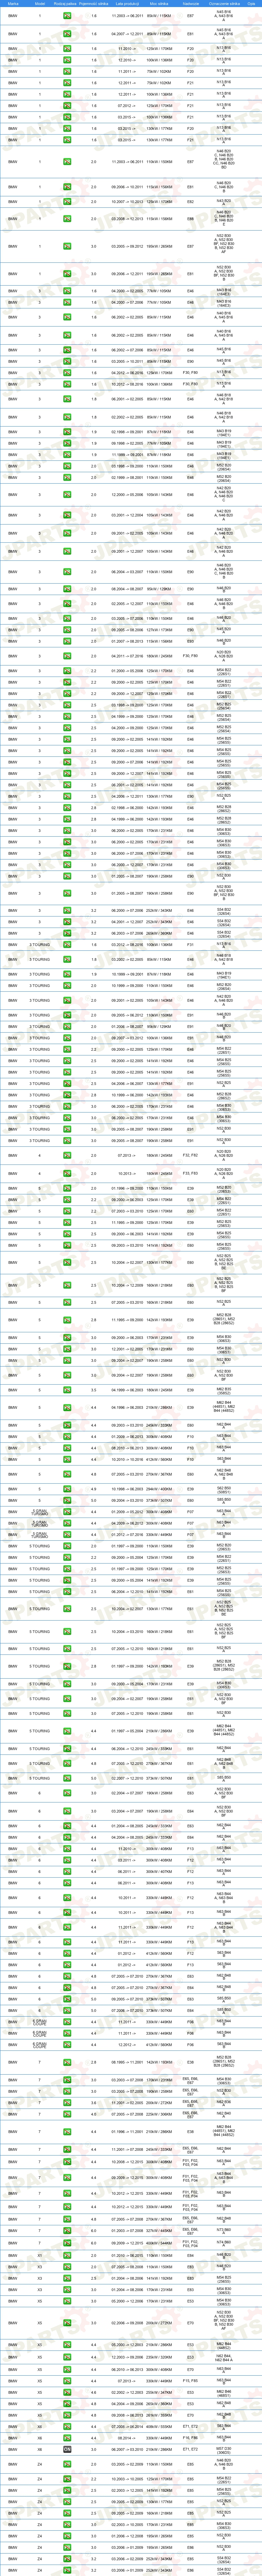This screenshot has height=2576, width=262.
Task: Click the "Marka" column header
Action: (x=13, y=4)
